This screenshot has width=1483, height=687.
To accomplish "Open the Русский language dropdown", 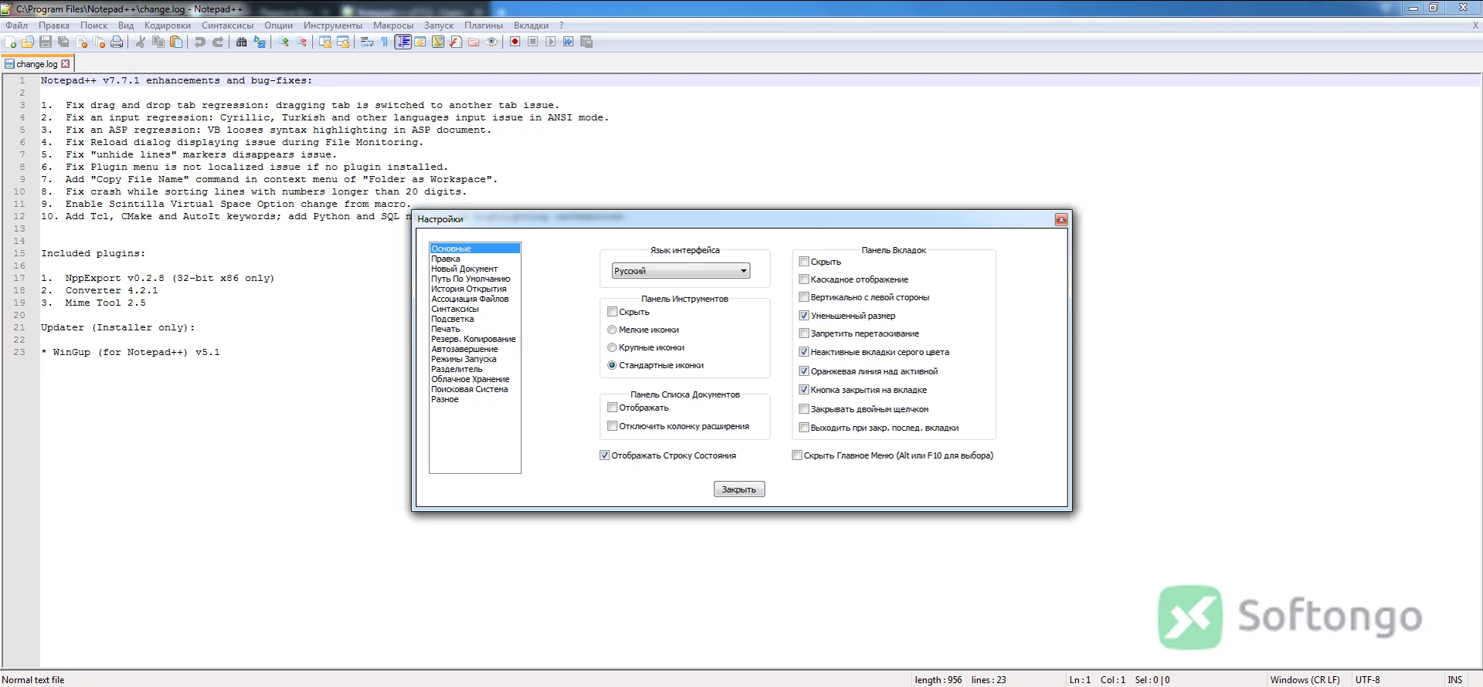I will click(681, 271).
